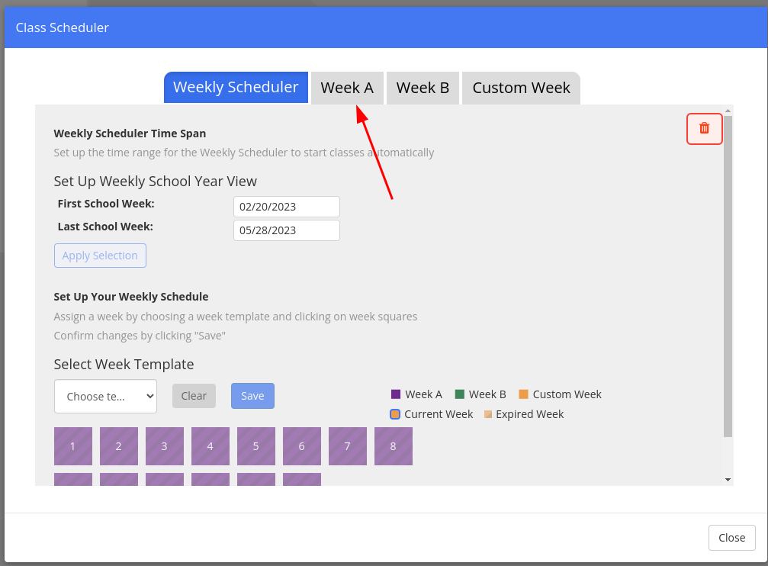Close the Class Scheduler dialog
768x566 pixels.
tap(731, 538)
